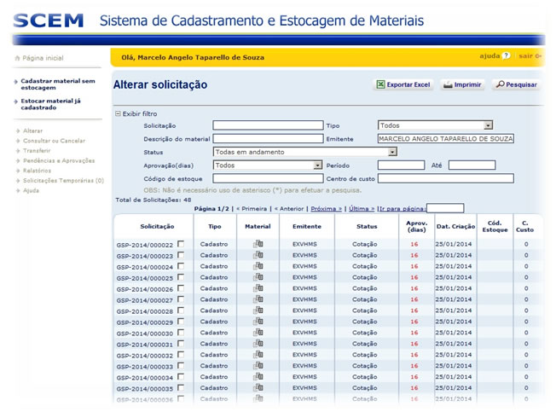Open Pendências e Aprovações menu item
This screenshot has width=556, height=412.
(59, 160)
